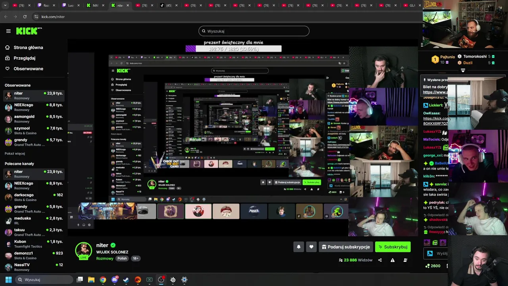
Task: Report stream with warning triangle icon
Action: click(x=393, y=260)
